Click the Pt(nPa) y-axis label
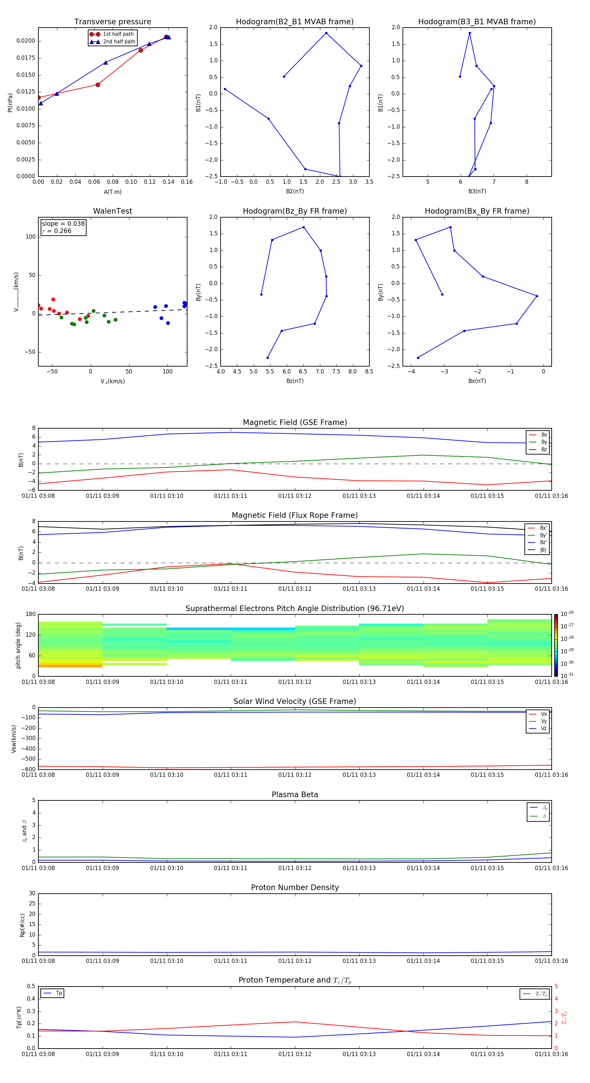Screen dimensions: 590x1083 (10, 102)
